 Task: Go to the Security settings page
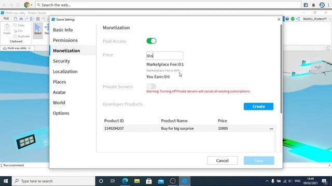click(x=61, y=61)
